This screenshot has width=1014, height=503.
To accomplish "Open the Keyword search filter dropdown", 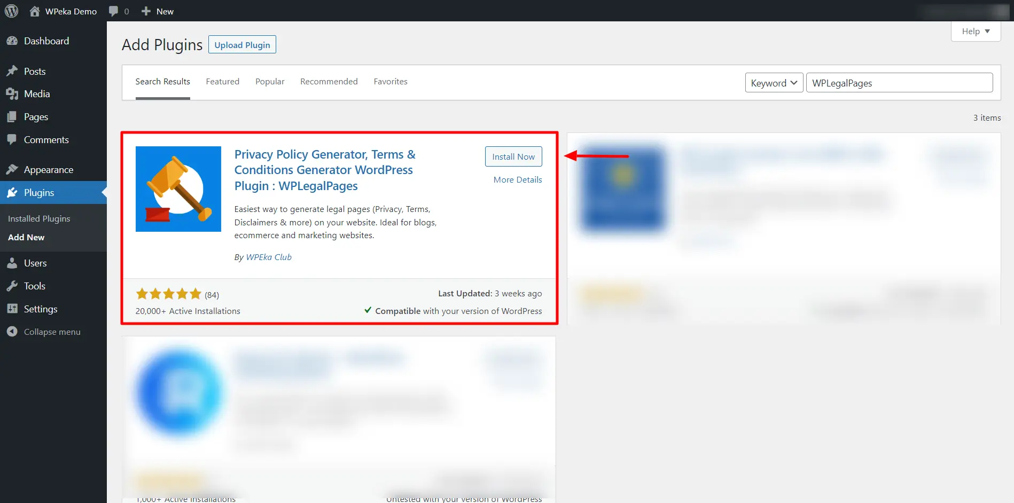I will tap(773, 82).
